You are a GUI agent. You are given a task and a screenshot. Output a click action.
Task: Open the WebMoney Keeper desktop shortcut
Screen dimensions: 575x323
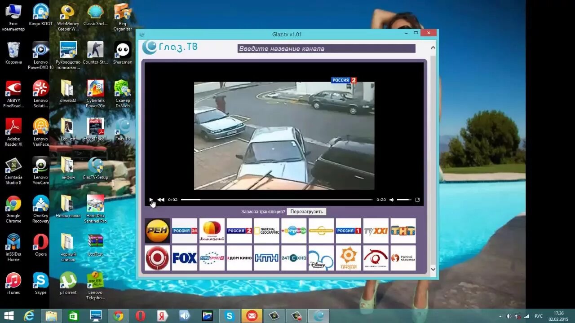68,18
